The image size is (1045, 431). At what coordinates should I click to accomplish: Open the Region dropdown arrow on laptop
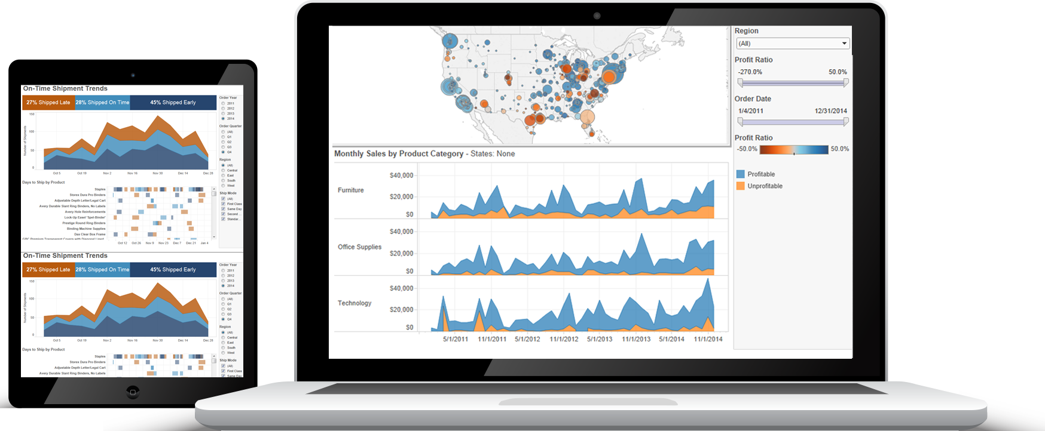[x=844, y=44]
